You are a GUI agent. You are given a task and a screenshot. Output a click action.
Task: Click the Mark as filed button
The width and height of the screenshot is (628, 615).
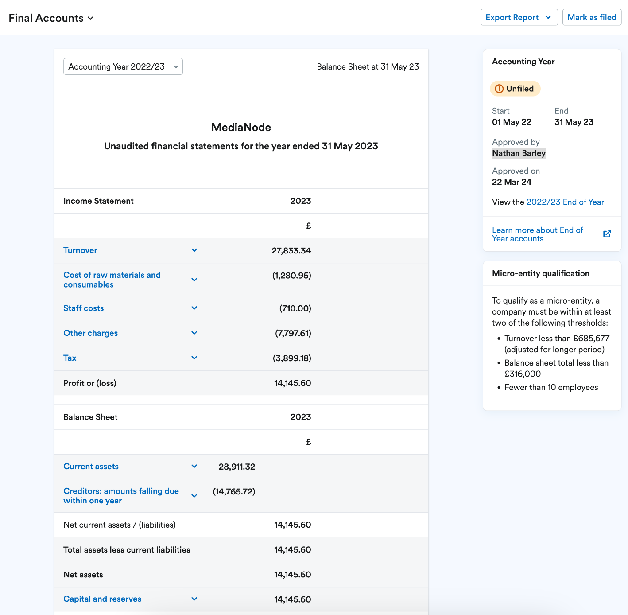592,17
